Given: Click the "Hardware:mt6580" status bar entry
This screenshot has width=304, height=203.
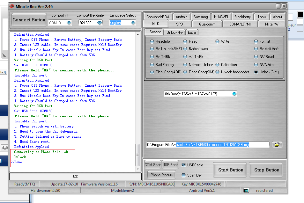Looking at the screenshot, I should (45, 190).
